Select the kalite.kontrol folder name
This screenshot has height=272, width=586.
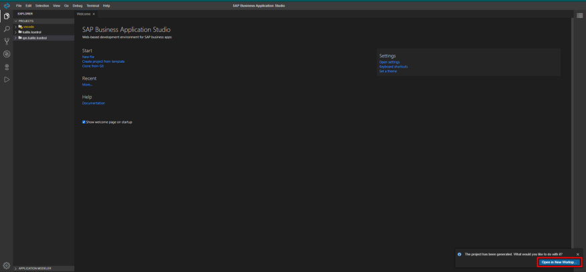[x=31, y=32]
